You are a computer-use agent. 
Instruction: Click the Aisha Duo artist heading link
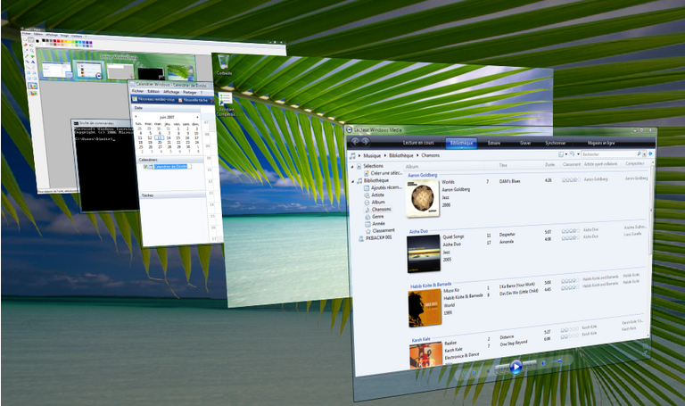pos(418,231)
